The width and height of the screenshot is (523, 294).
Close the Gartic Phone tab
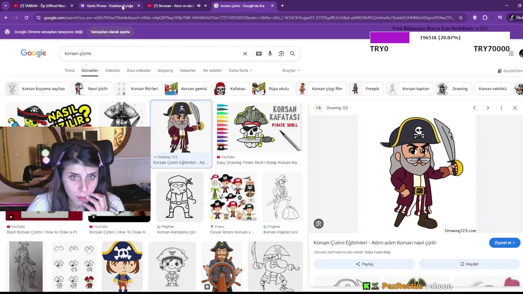point(139,6)
